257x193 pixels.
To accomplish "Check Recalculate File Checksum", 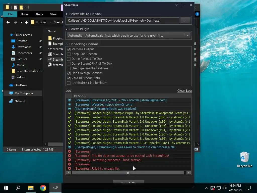I will pyautogui.click(x=69, y=83).
